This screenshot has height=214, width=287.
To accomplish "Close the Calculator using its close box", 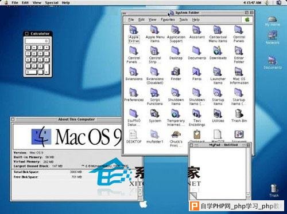I will point(27,34).
